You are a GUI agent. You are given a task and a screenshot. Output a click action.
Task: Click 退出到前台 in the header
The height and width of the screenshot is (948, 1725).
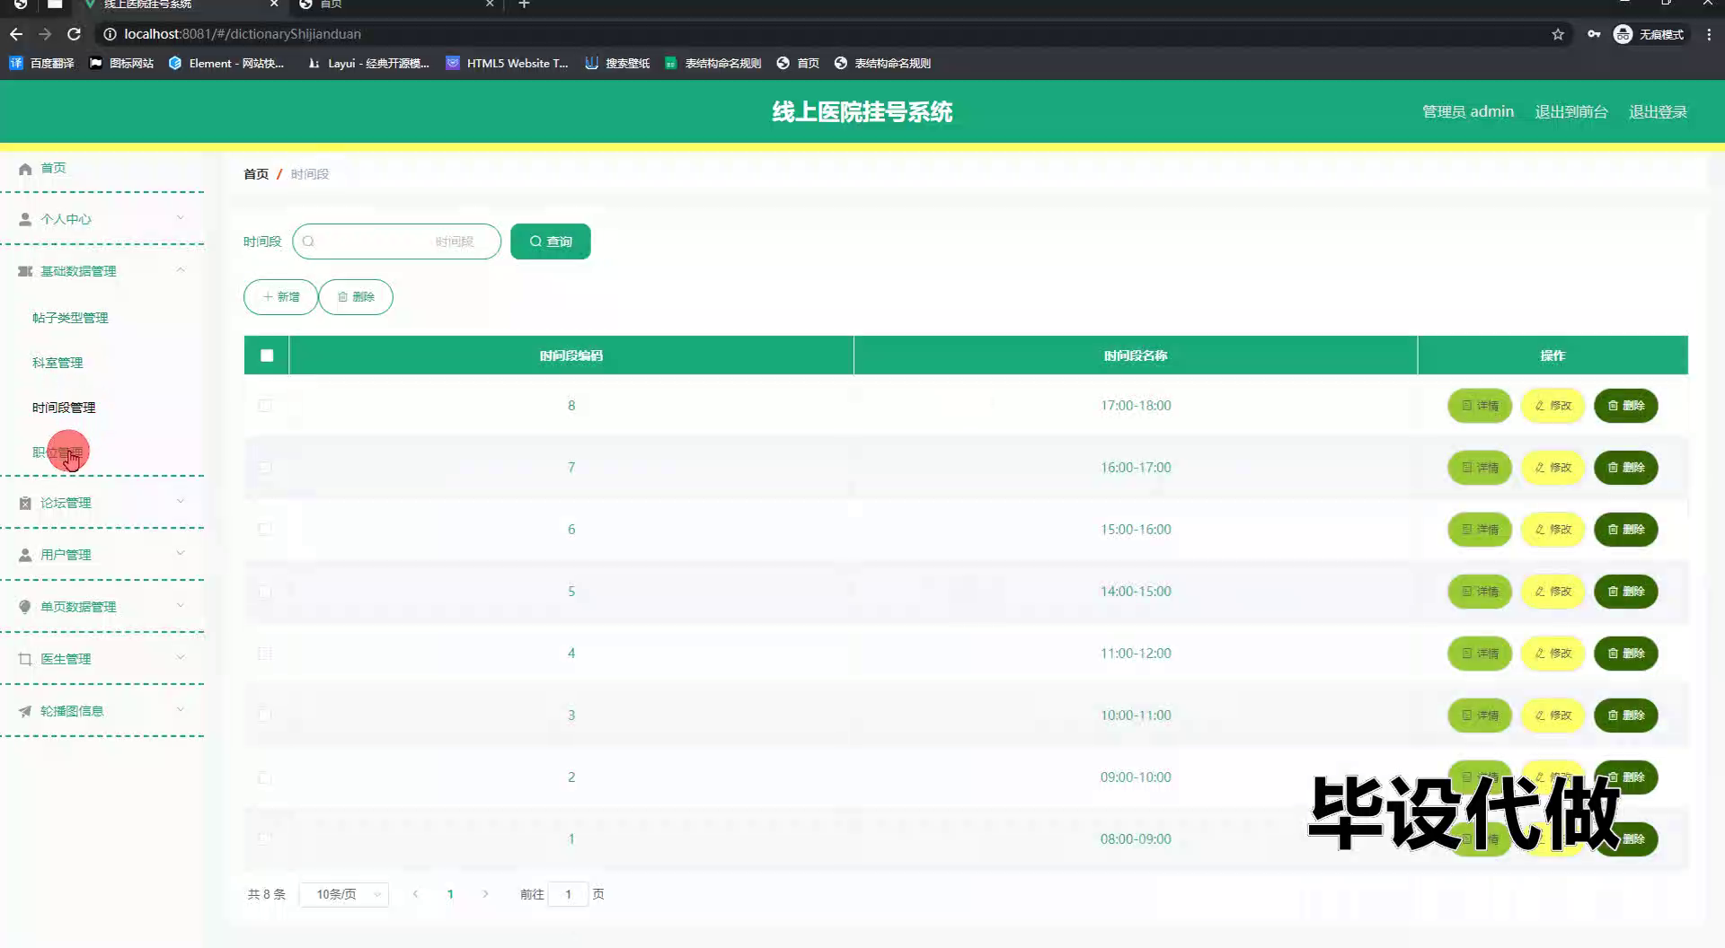(x=1571, y=111)
